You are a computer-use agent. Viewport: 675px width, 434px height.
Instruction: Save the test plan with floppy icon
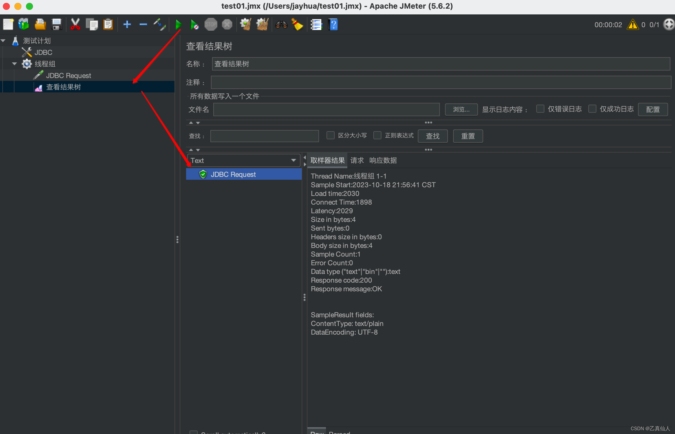click(x=57, y=25)
